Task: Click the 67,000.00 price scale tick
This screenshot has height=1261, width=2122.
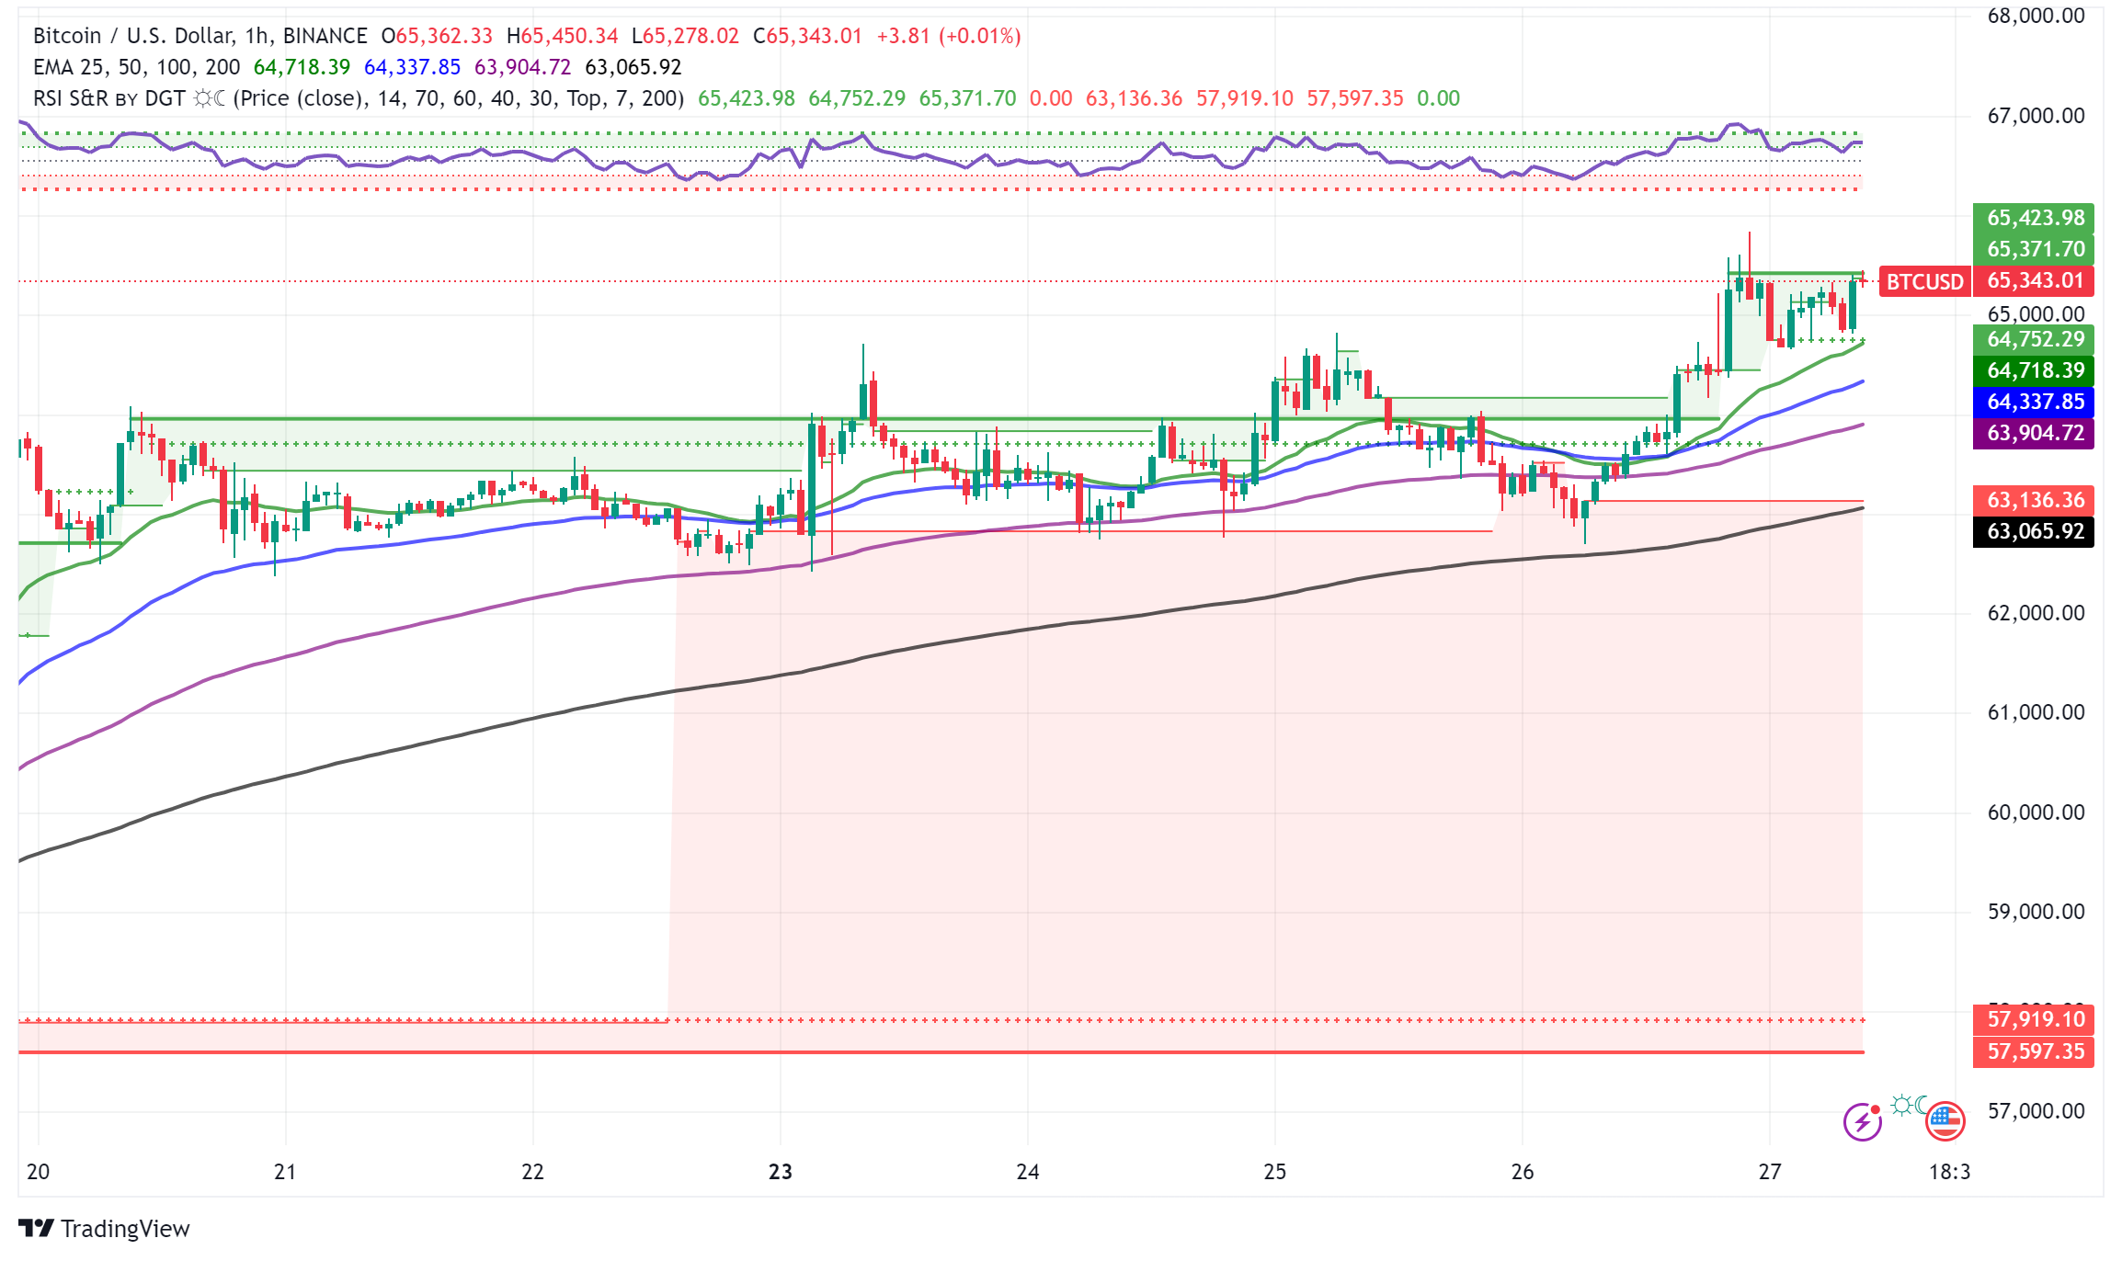Action: (2036, 116)
